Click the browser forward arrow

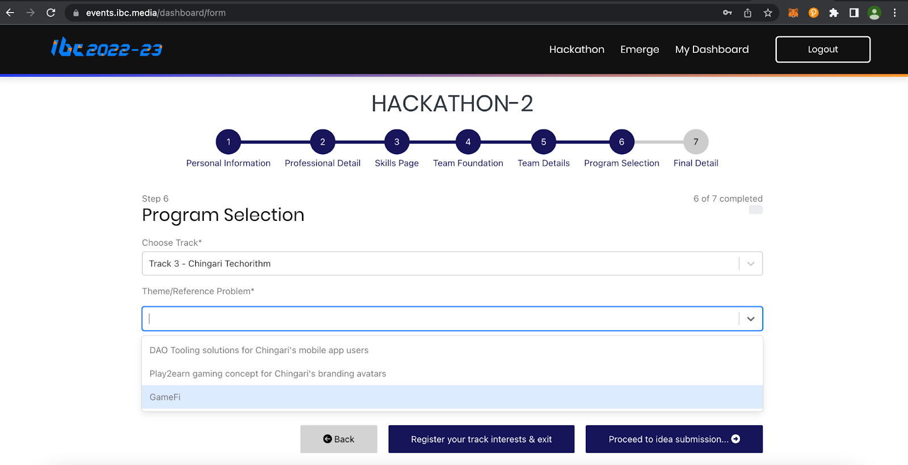coord(31,12)
